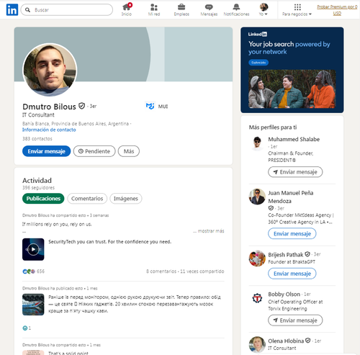Send message to Bobby Olson

pyautogui.click(x=295, y=320)
